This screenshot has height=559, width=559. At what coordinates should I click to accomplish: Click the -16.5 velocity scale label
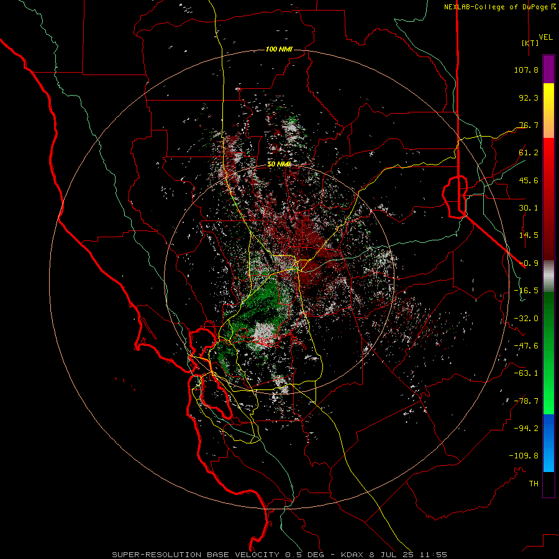click(526, 291)
